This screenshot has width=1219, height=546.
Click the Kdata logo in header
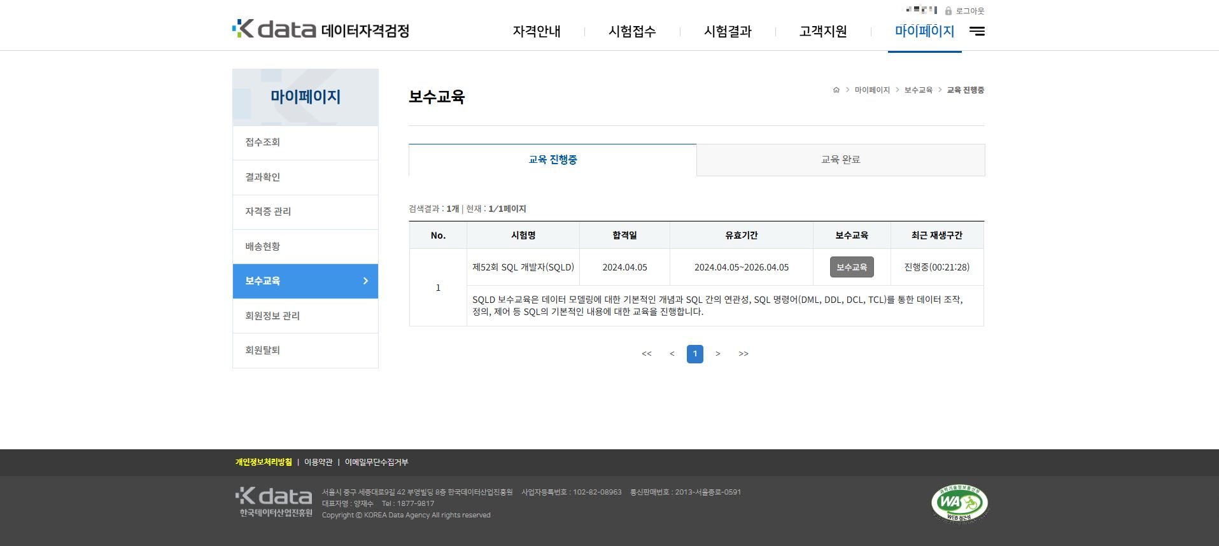[x=321, y=29]
